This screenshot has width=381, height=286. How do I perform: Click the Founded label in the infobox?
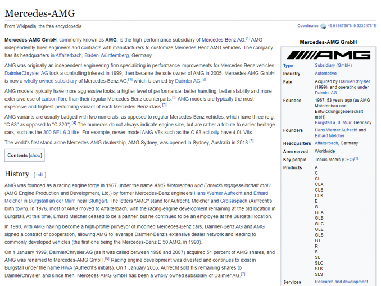292,101
